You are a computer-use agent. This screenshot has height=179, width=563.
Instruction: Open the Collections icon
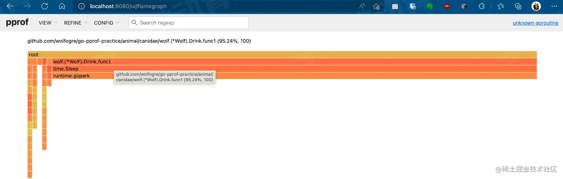coord(518,6)
